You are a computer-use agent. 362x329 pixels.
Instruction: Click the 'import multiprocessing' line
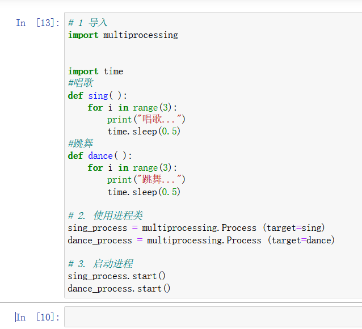123,35
